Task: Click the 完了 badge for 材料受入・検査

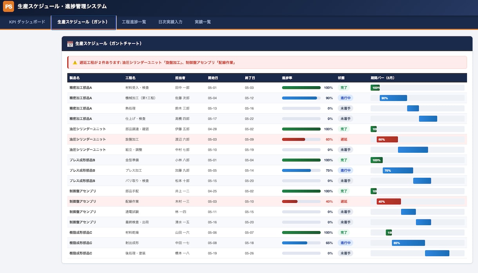Action: coord(344,88)
